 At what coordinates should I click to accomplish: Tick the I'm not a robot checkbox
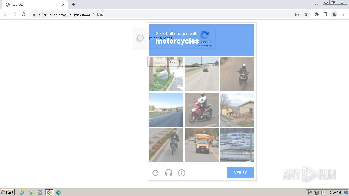pos(140,38)
